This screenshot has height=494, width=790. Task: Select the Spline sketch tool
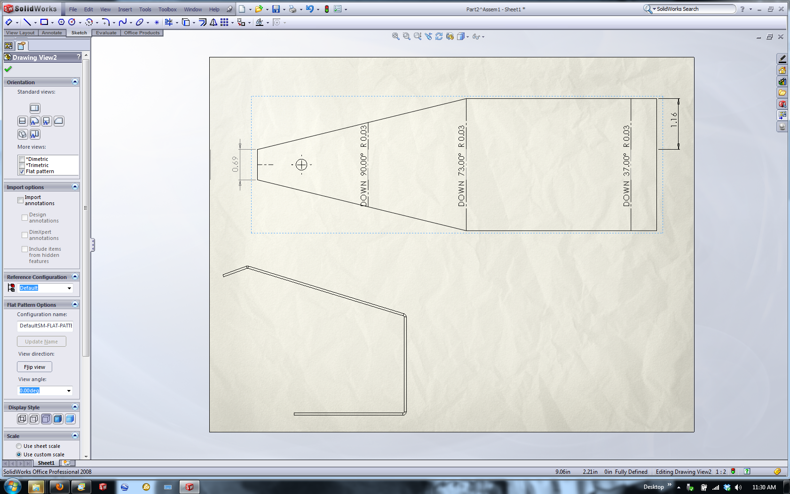pos(123,22)
